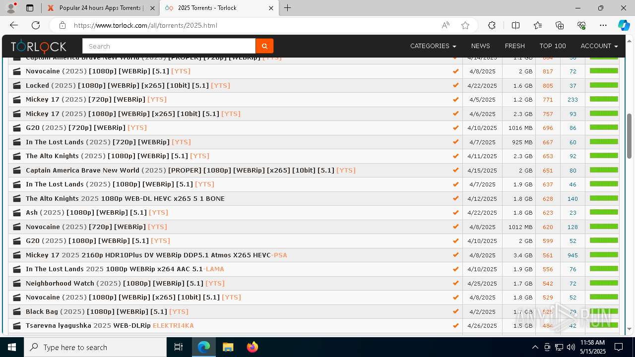Screen dimensions: 635x357
Task: Open Browser essentials heart icon
Action: click(581, 25)
